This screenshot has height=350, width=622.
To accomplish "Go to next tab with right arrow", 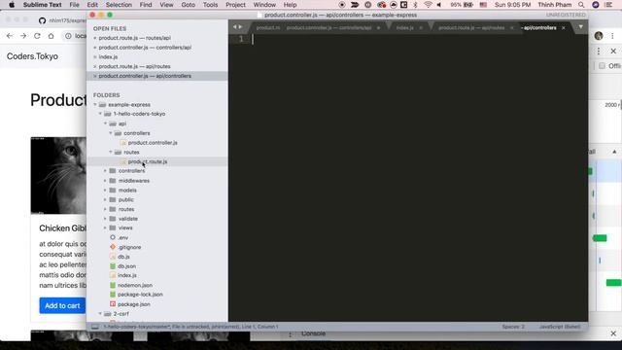I will click(x=240, y=27).
